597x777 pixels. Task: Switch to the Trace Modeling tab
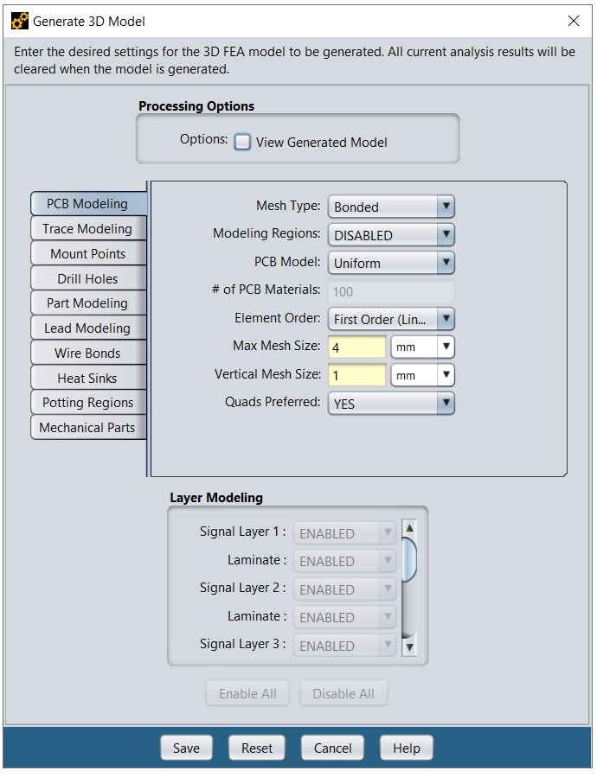pos(88,228)
